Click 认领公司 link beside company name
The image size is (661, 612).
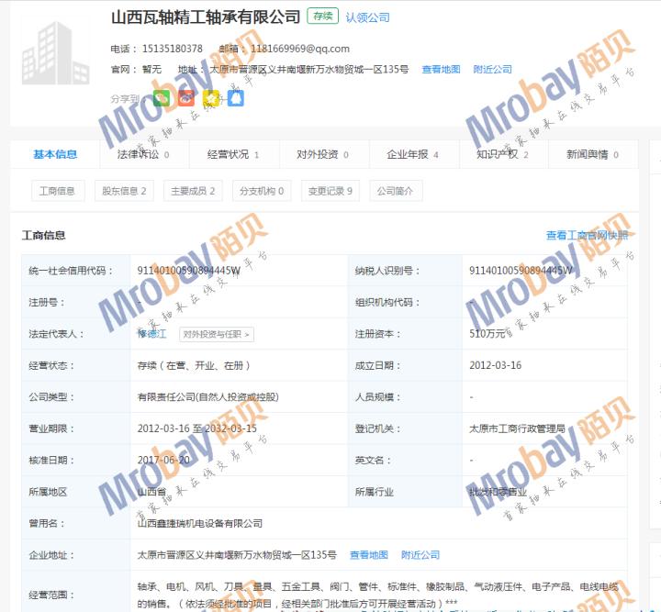tap(367, 17)
